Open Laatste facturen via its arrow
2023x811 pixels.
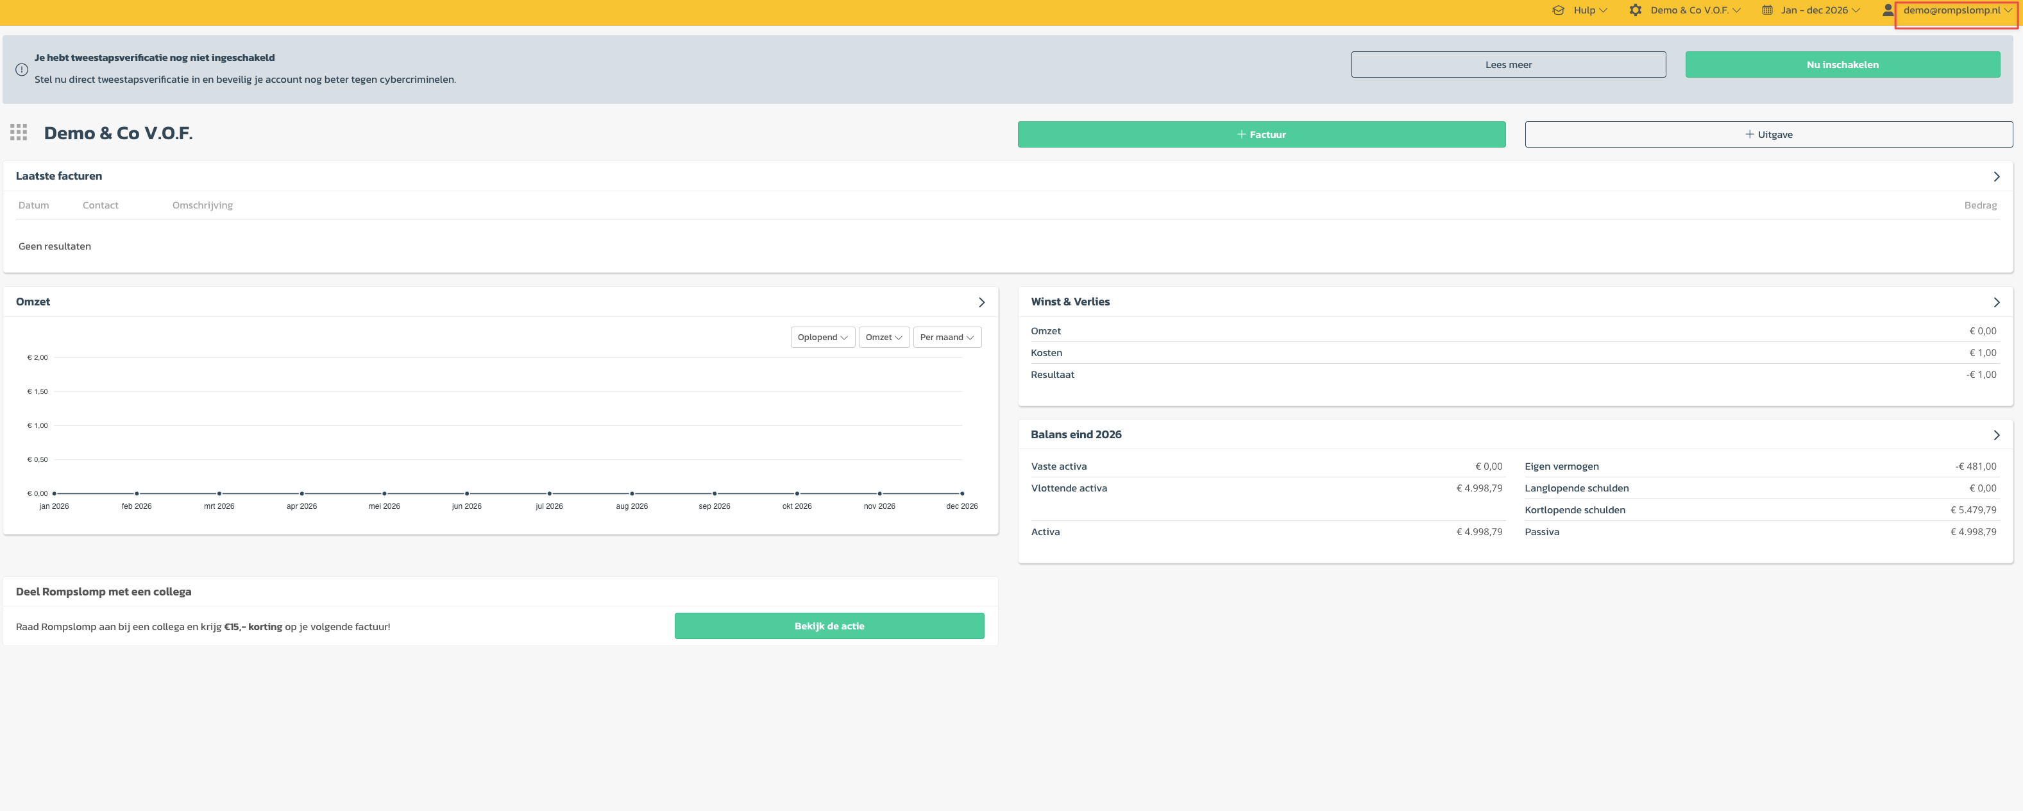click(1996, 177)
